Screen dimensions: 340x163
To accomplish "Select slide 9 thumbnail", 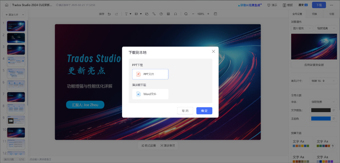I will [16, 121].
